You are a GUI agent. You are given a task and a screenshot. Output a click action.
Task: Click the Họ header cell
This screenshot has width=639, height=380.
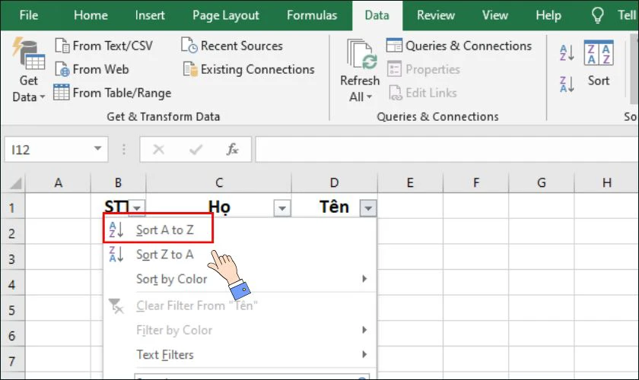point(219,207)
